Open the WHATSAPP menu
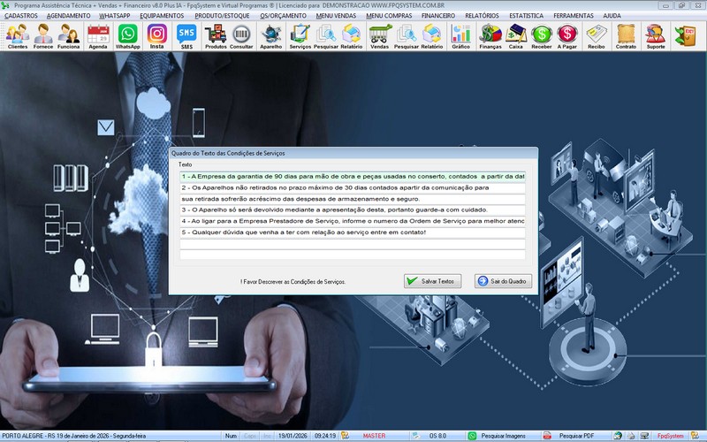Viewport: 707px width, 442px height. pyautogui.click(x=115, y=16)
